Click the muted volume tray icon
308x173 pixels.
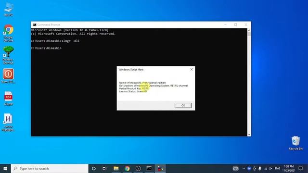point(270,169)
